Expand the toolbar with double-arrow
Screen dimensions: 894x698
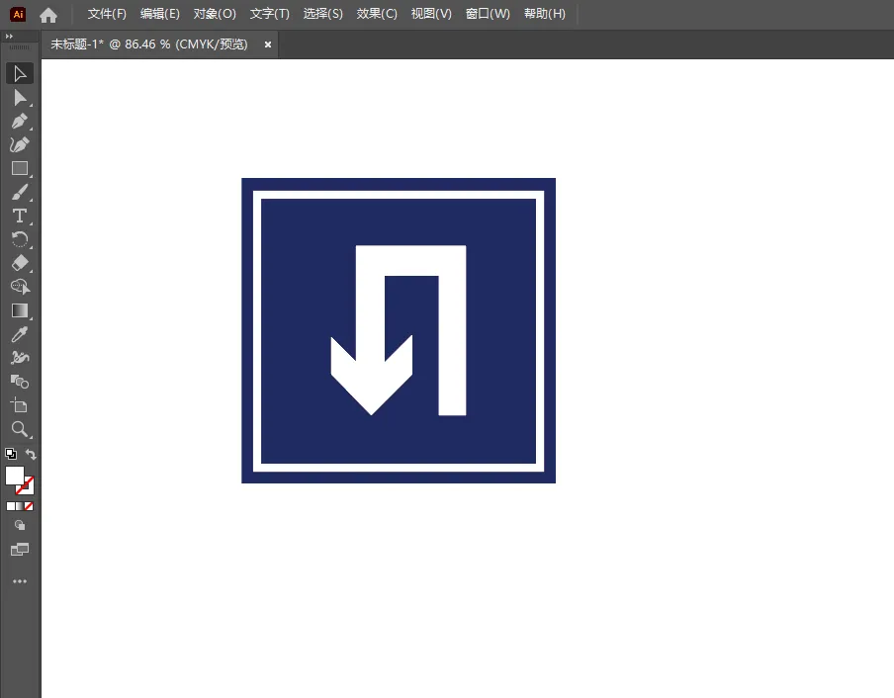(x=9, y=36)
